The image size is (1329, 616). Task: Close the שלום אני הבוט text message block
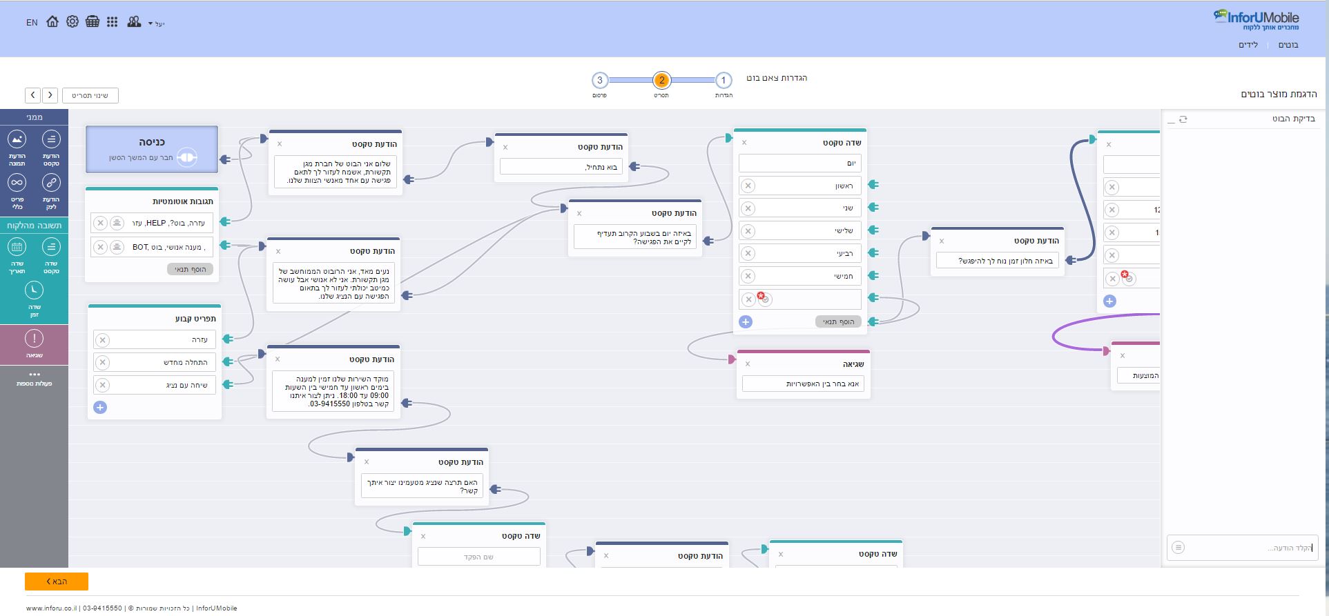pos(280,144)
